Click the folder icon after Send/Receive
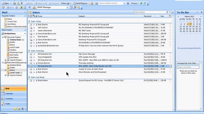 click(x=92, y=3)
